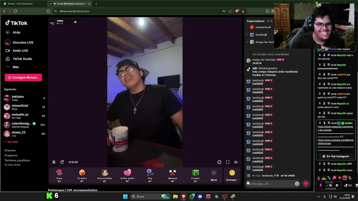Open Kick chat emote picker
The height and width of the screenshot is (201, 358).
pos(337,185)
